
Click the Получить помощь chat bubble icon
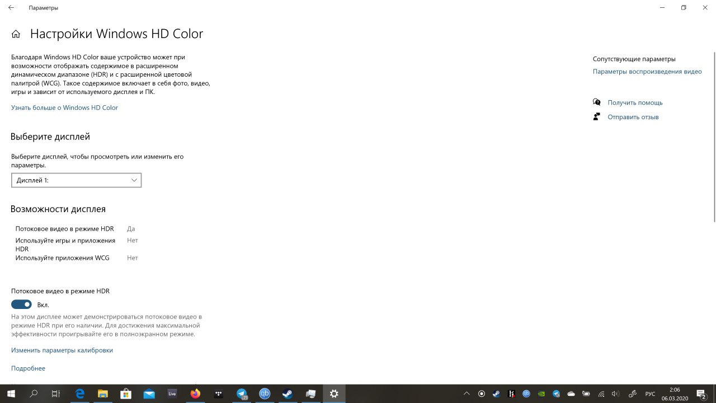596,102
